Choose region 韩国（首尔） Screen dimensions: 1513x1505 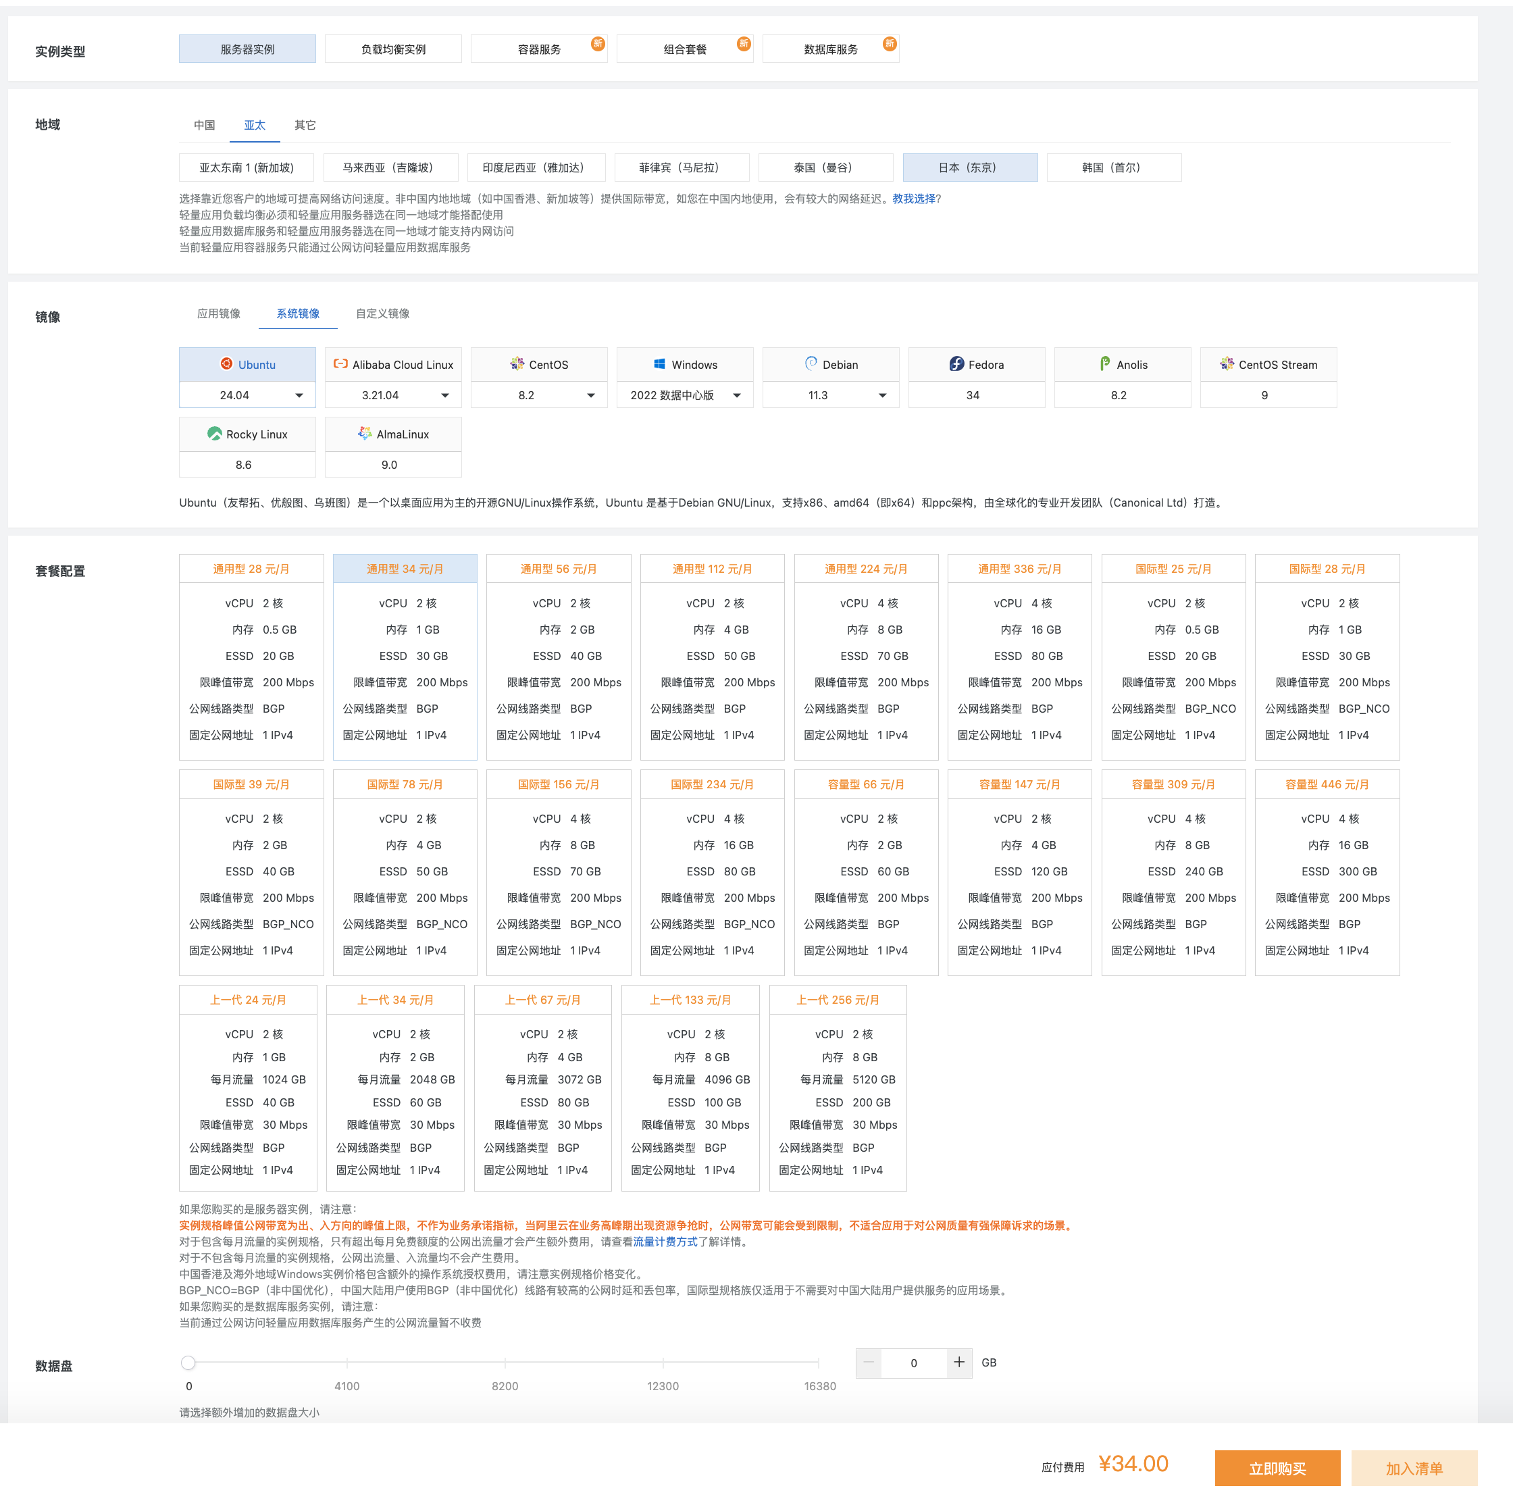(1114, 168)
